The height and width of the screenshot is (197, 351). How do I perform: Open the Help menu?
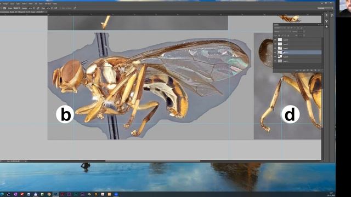pyautogui.click(x=55, y=4)
